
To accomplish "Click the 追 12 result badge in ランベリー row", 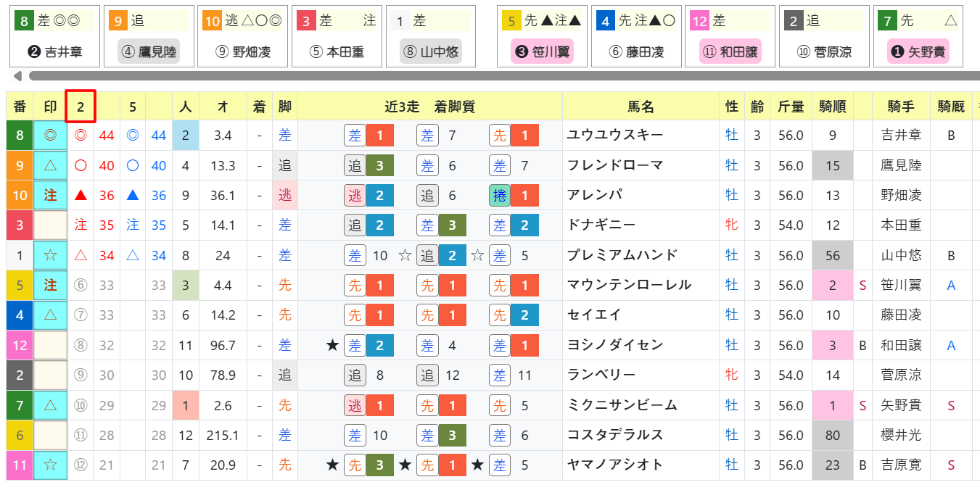I will 439,375.
